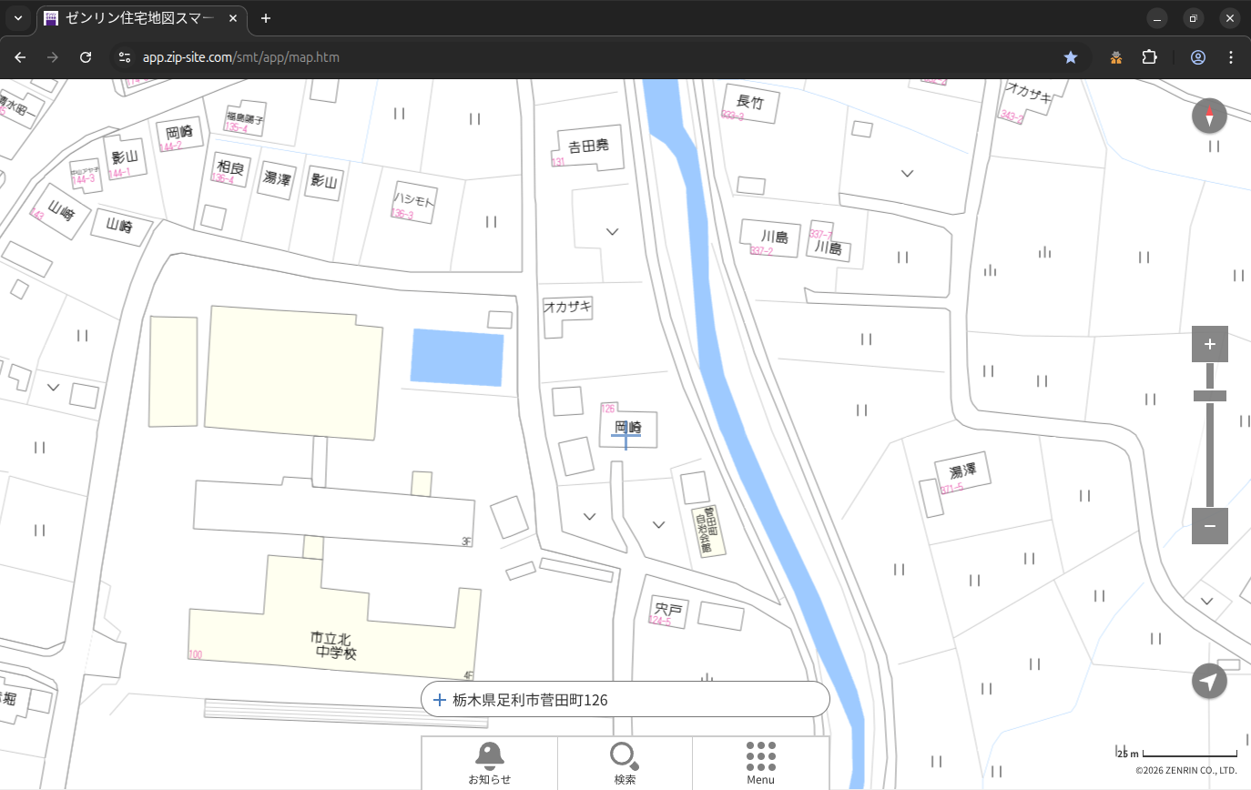
Task: Open the Chrome three-dot menu
Action: (x=1231, y=57)
